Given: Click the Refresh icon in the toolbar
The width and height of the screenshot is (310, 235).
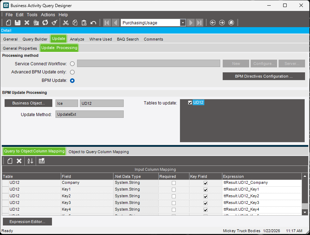Looking at the screenshot, I should 45,23.
